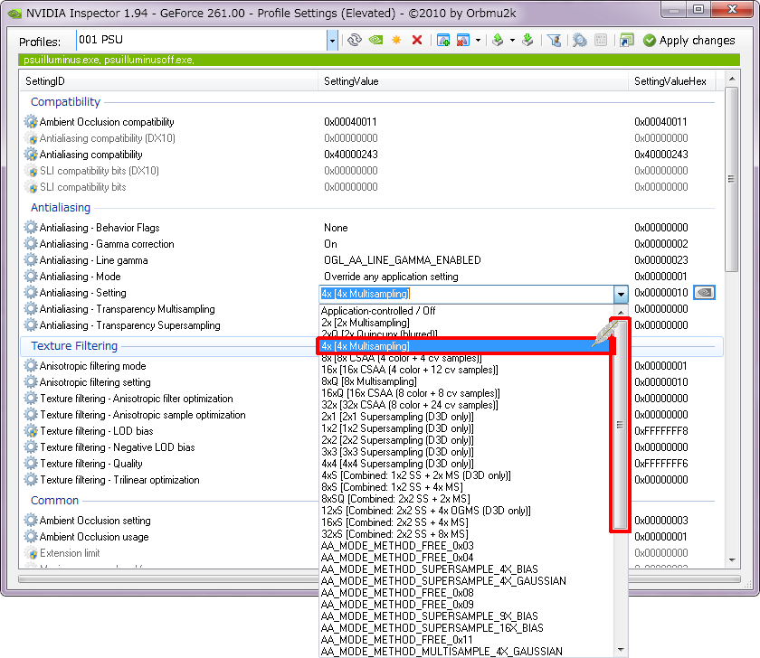
Task: Click the SettingValueHex column header
Action: 671,81
